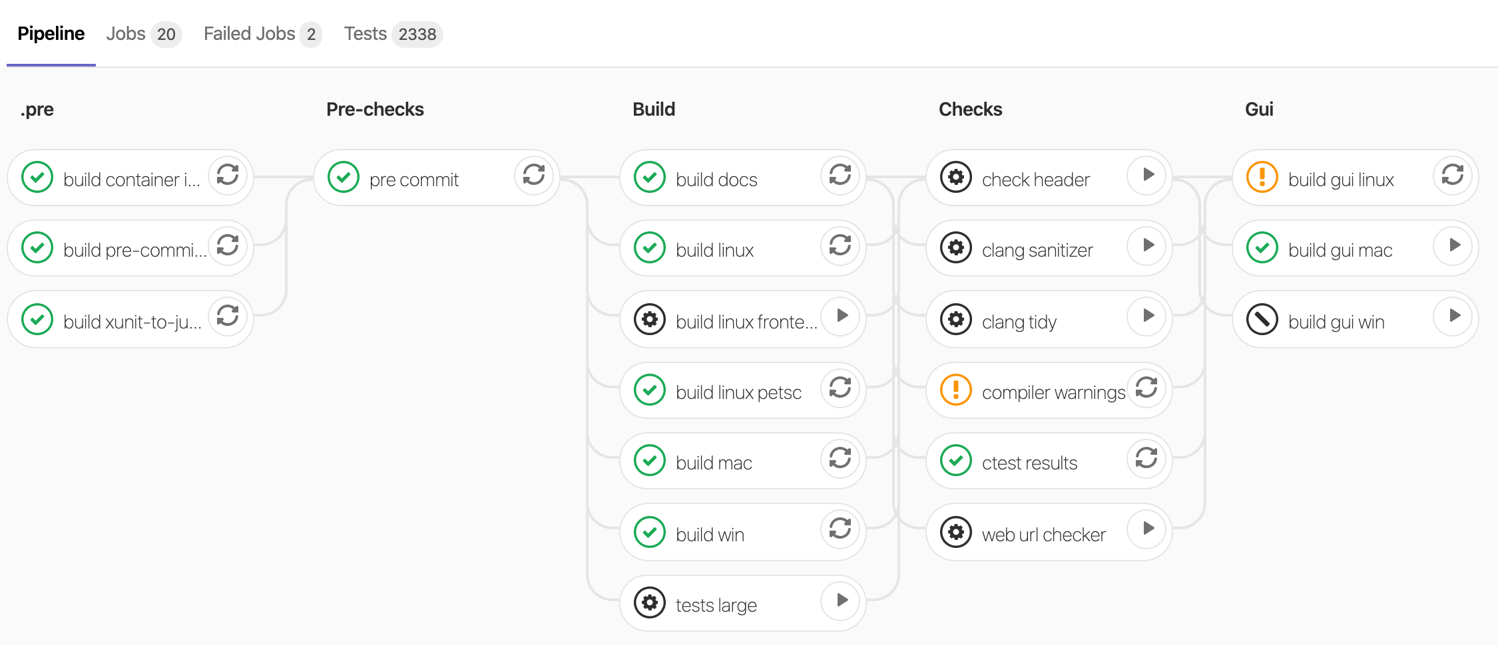
Task: Retry the build container image job
Action: (227, 176)
